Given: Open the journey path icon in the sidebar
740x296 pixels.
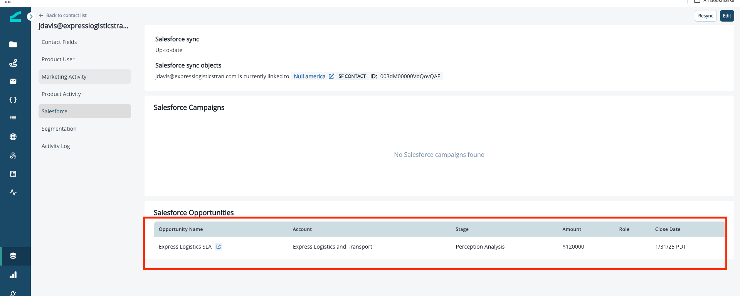Looking at the screenshot, I should click(x=13, y=63).
